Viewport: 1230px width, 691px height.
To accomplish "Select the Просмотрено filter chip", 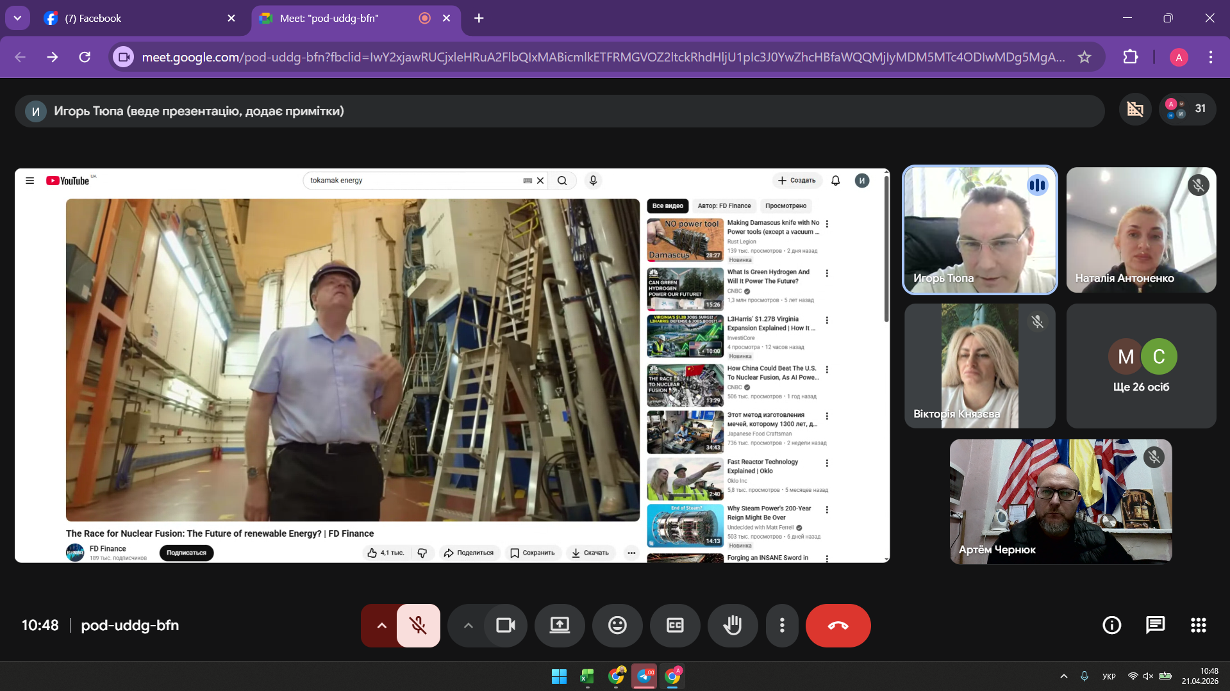I will [x=786, y=206].
